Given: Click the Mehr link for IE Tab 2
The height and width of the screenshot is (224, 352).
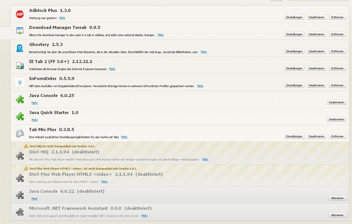Looking at the screenshot, I should point(112,69).
